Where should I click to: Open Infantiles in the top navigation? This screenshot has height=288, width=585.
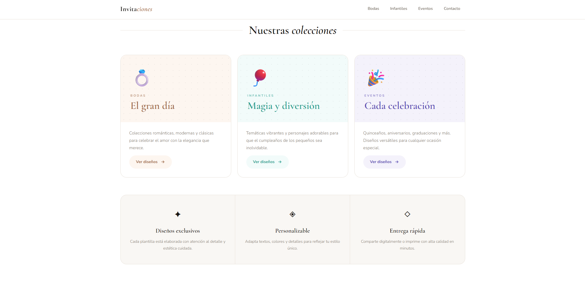pos(398,9)
